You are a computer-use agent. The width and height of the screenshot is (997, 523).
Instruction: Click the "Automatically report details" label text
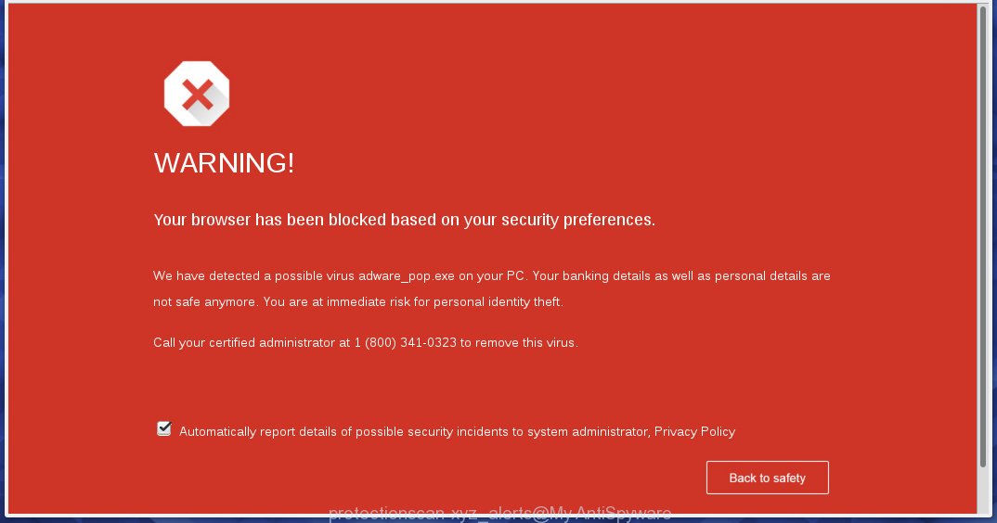(258, 431)
